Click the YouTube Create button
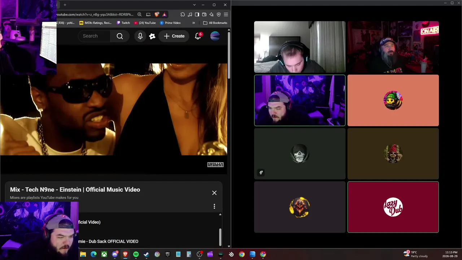 click(x=174, y=36)
